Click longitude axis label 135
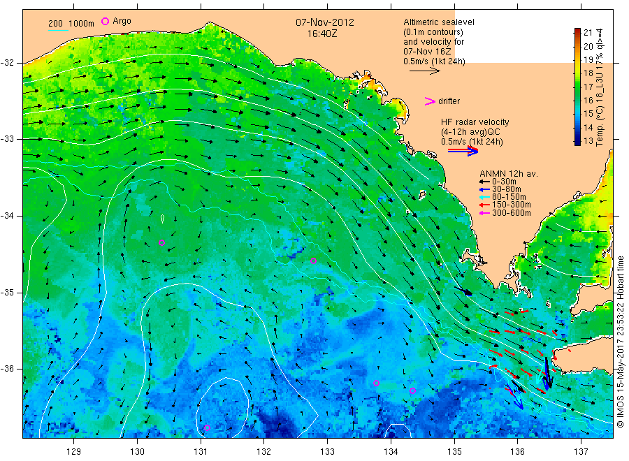This screenshot has width=629, height=461. click(454, 452)
